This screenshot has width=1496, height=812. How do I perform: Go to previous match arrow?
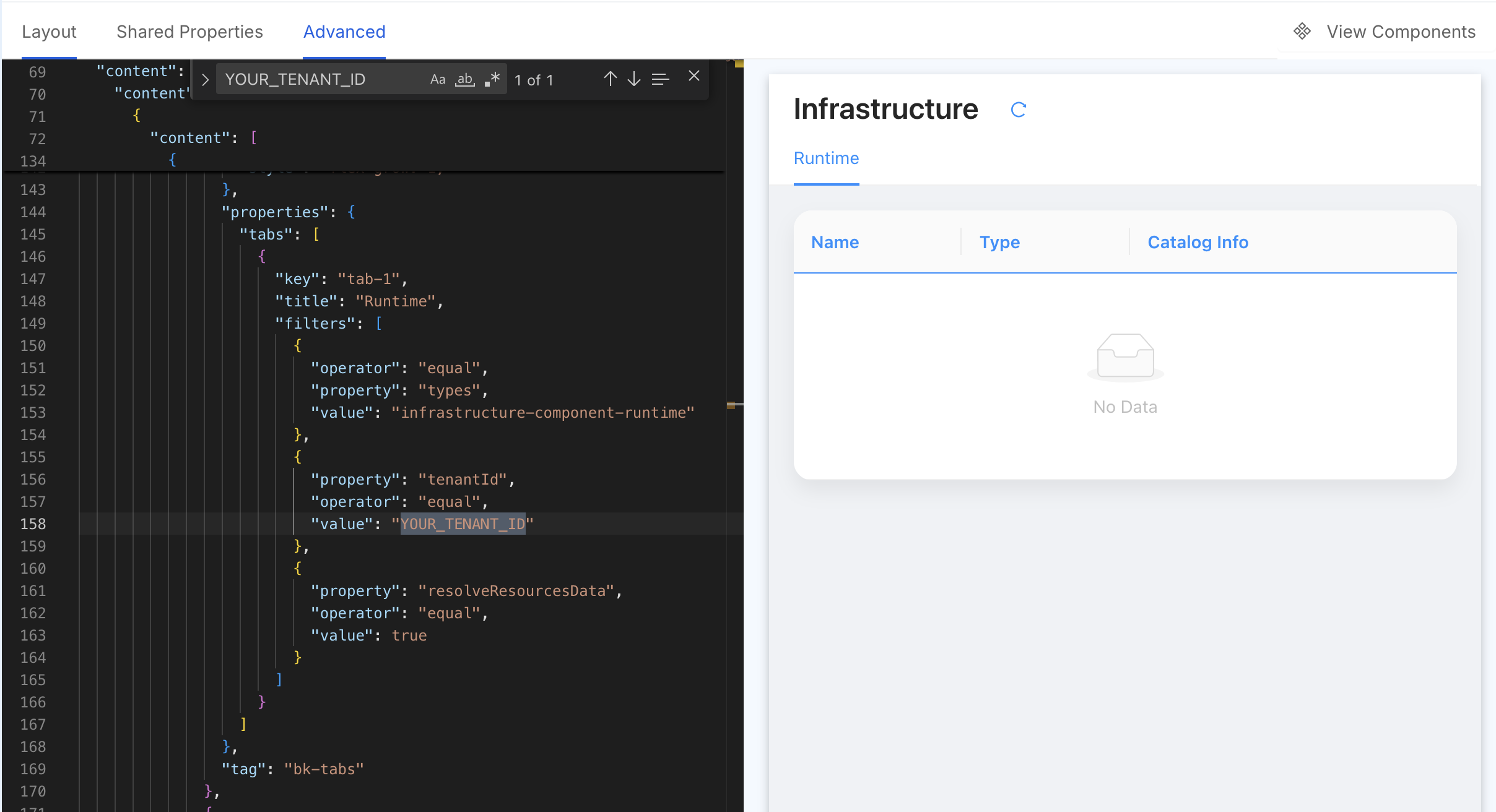pyautogui.click(x=610, y=79)
